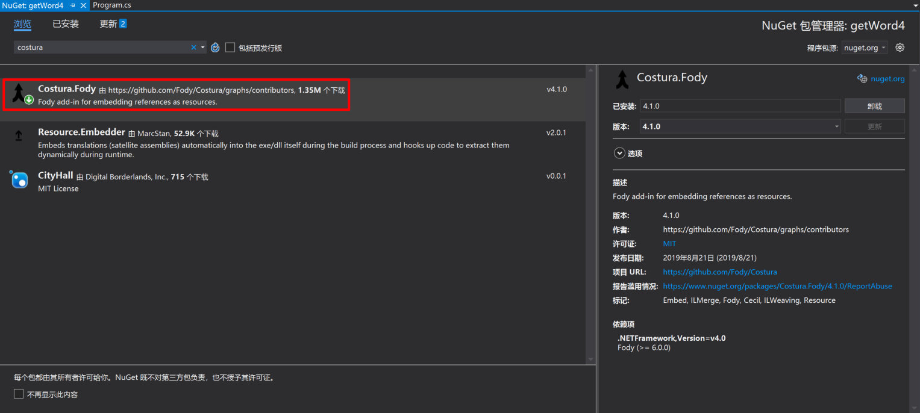The width and height of the screenshot is (920, 413).
Task: Select the Costura.Fody package title
Action: coord(67,89)
